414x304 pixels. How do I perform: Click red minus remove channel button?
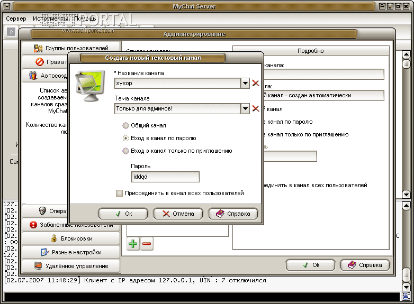147,244
